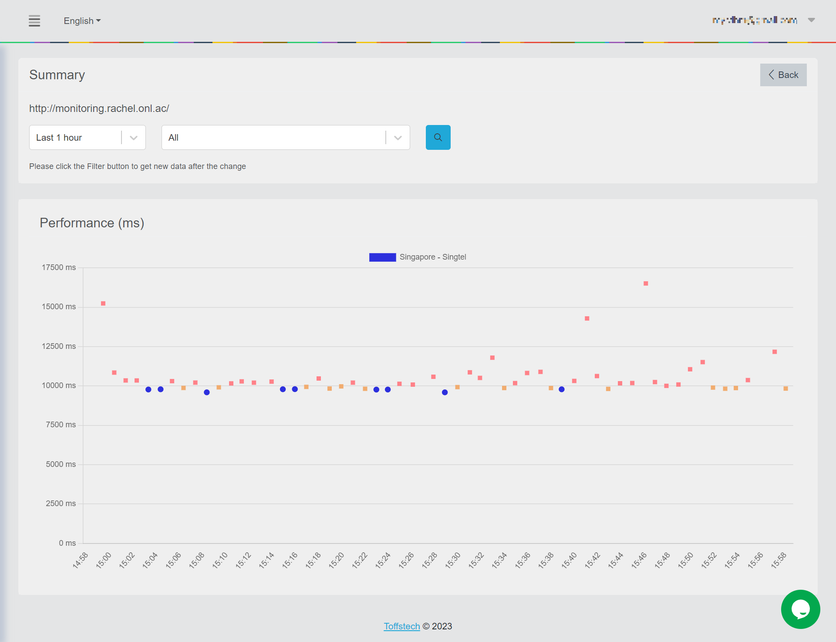Click the blue data point near 15:39
The height and width of the screenshot is (642, 836).
(x=562, y=389)
